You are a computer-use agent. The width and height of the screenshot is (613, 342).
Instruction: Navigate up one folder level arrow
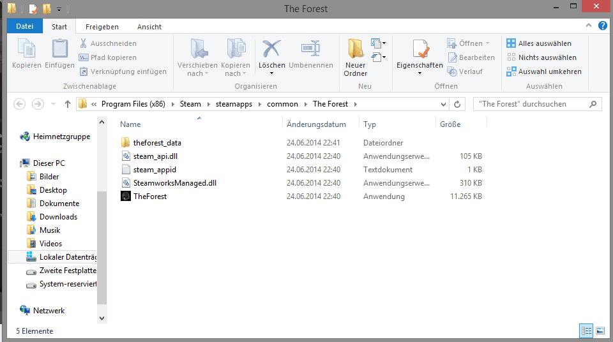(68, 104)
